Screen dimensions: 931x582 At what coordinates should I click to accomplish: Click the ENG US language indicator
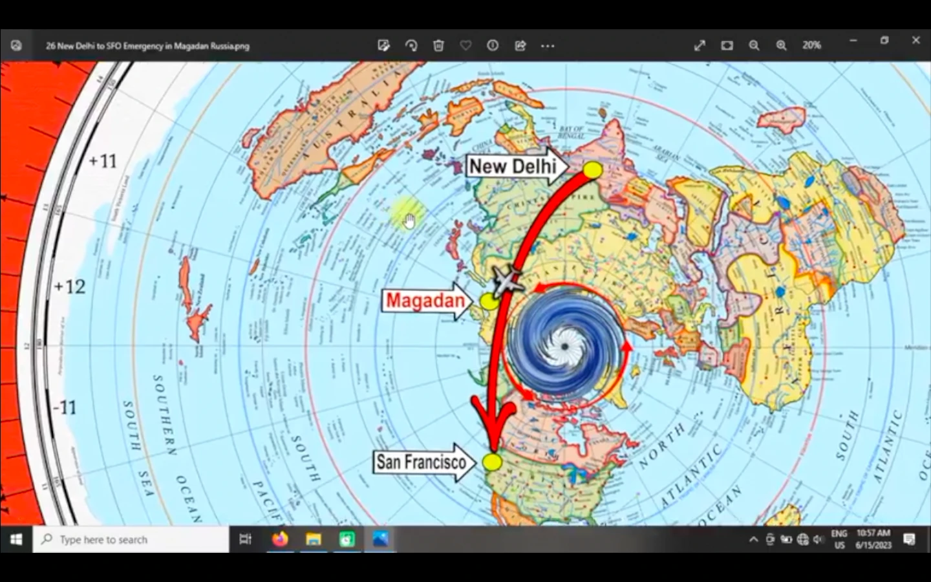[x=839, y=539]
